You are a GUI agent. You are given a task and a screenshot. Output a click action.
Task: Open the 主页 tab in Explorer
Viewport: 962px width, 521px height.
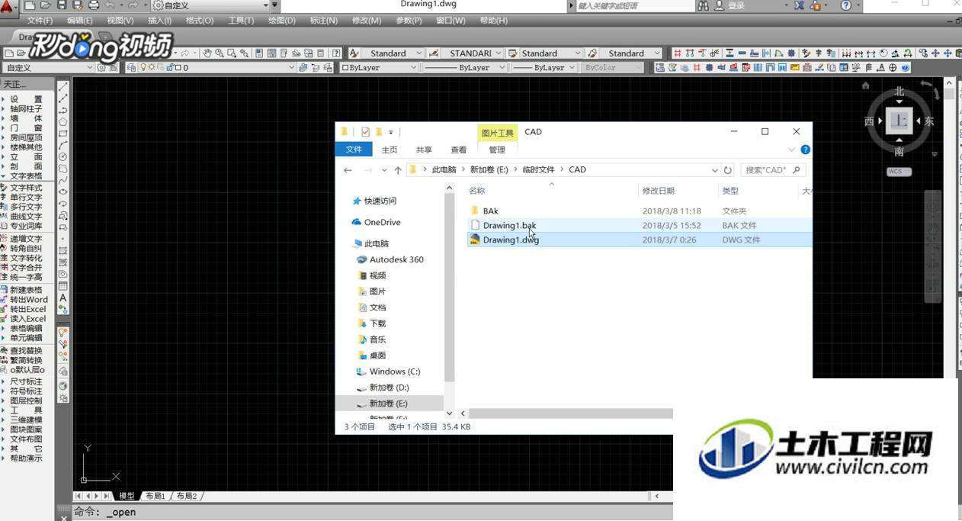[390, 150]
